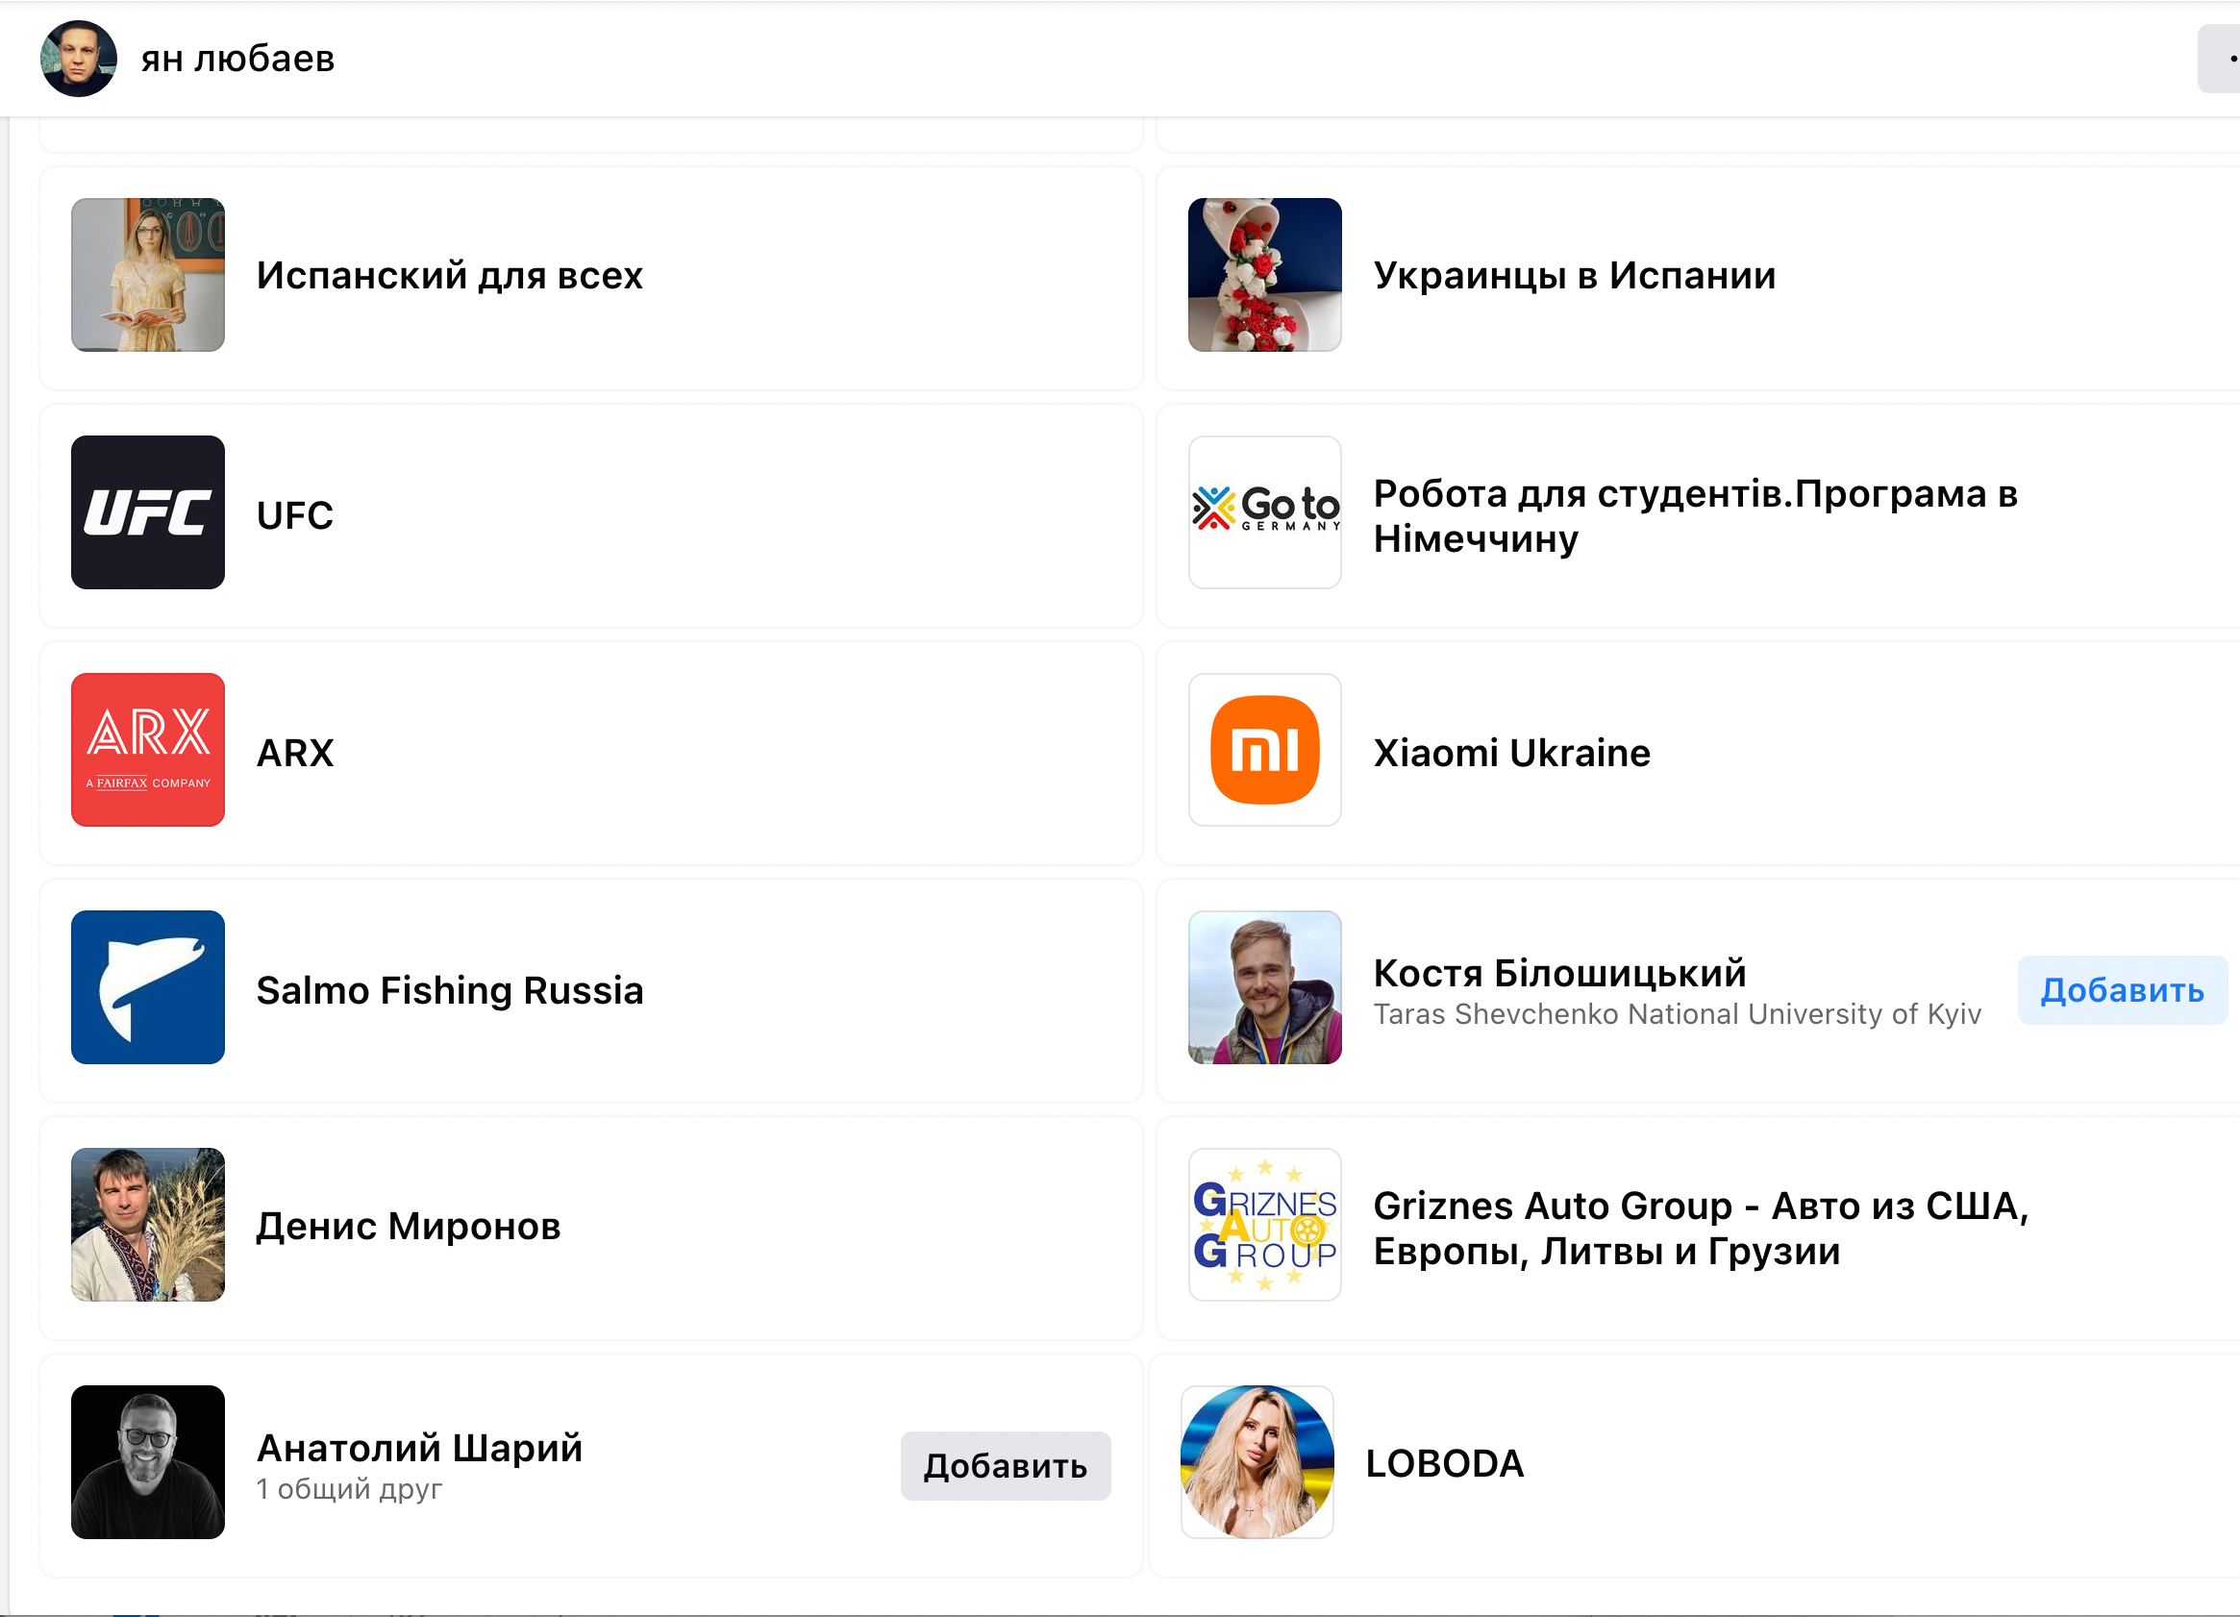Viewport: 2240px width, 1617px height.
Task: Open the Анатолий Шарий profile name
Action: coord(419,1448)
